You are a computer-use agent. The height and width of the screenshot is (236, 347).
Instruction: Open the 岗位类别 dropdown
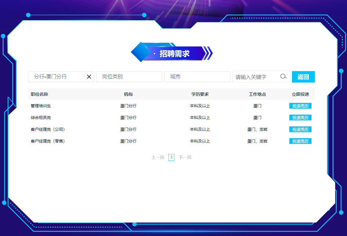coord(129,77)
